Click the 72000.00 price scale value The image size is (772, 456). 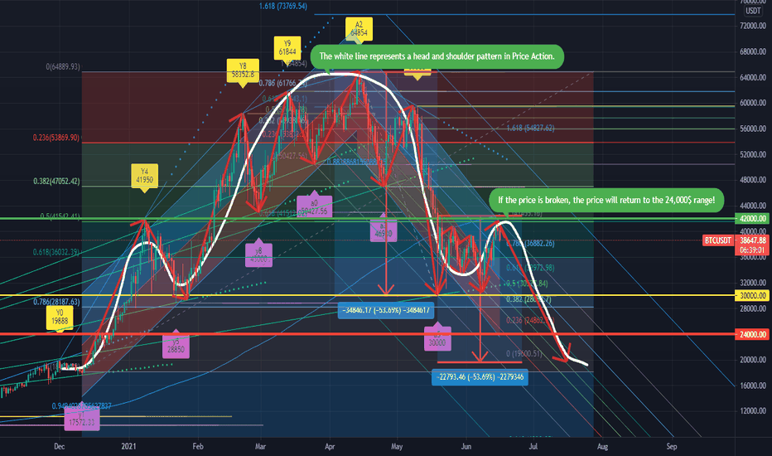click(x=753, y=26)
